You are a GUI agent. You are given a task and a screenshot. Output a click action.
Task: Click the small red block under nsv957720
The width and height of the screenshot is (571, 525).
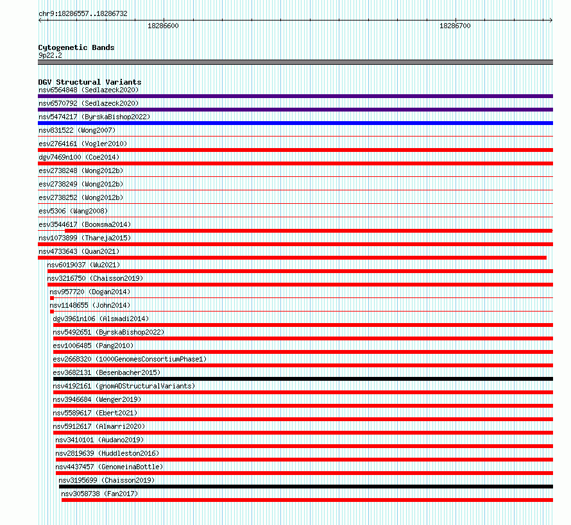52,298
